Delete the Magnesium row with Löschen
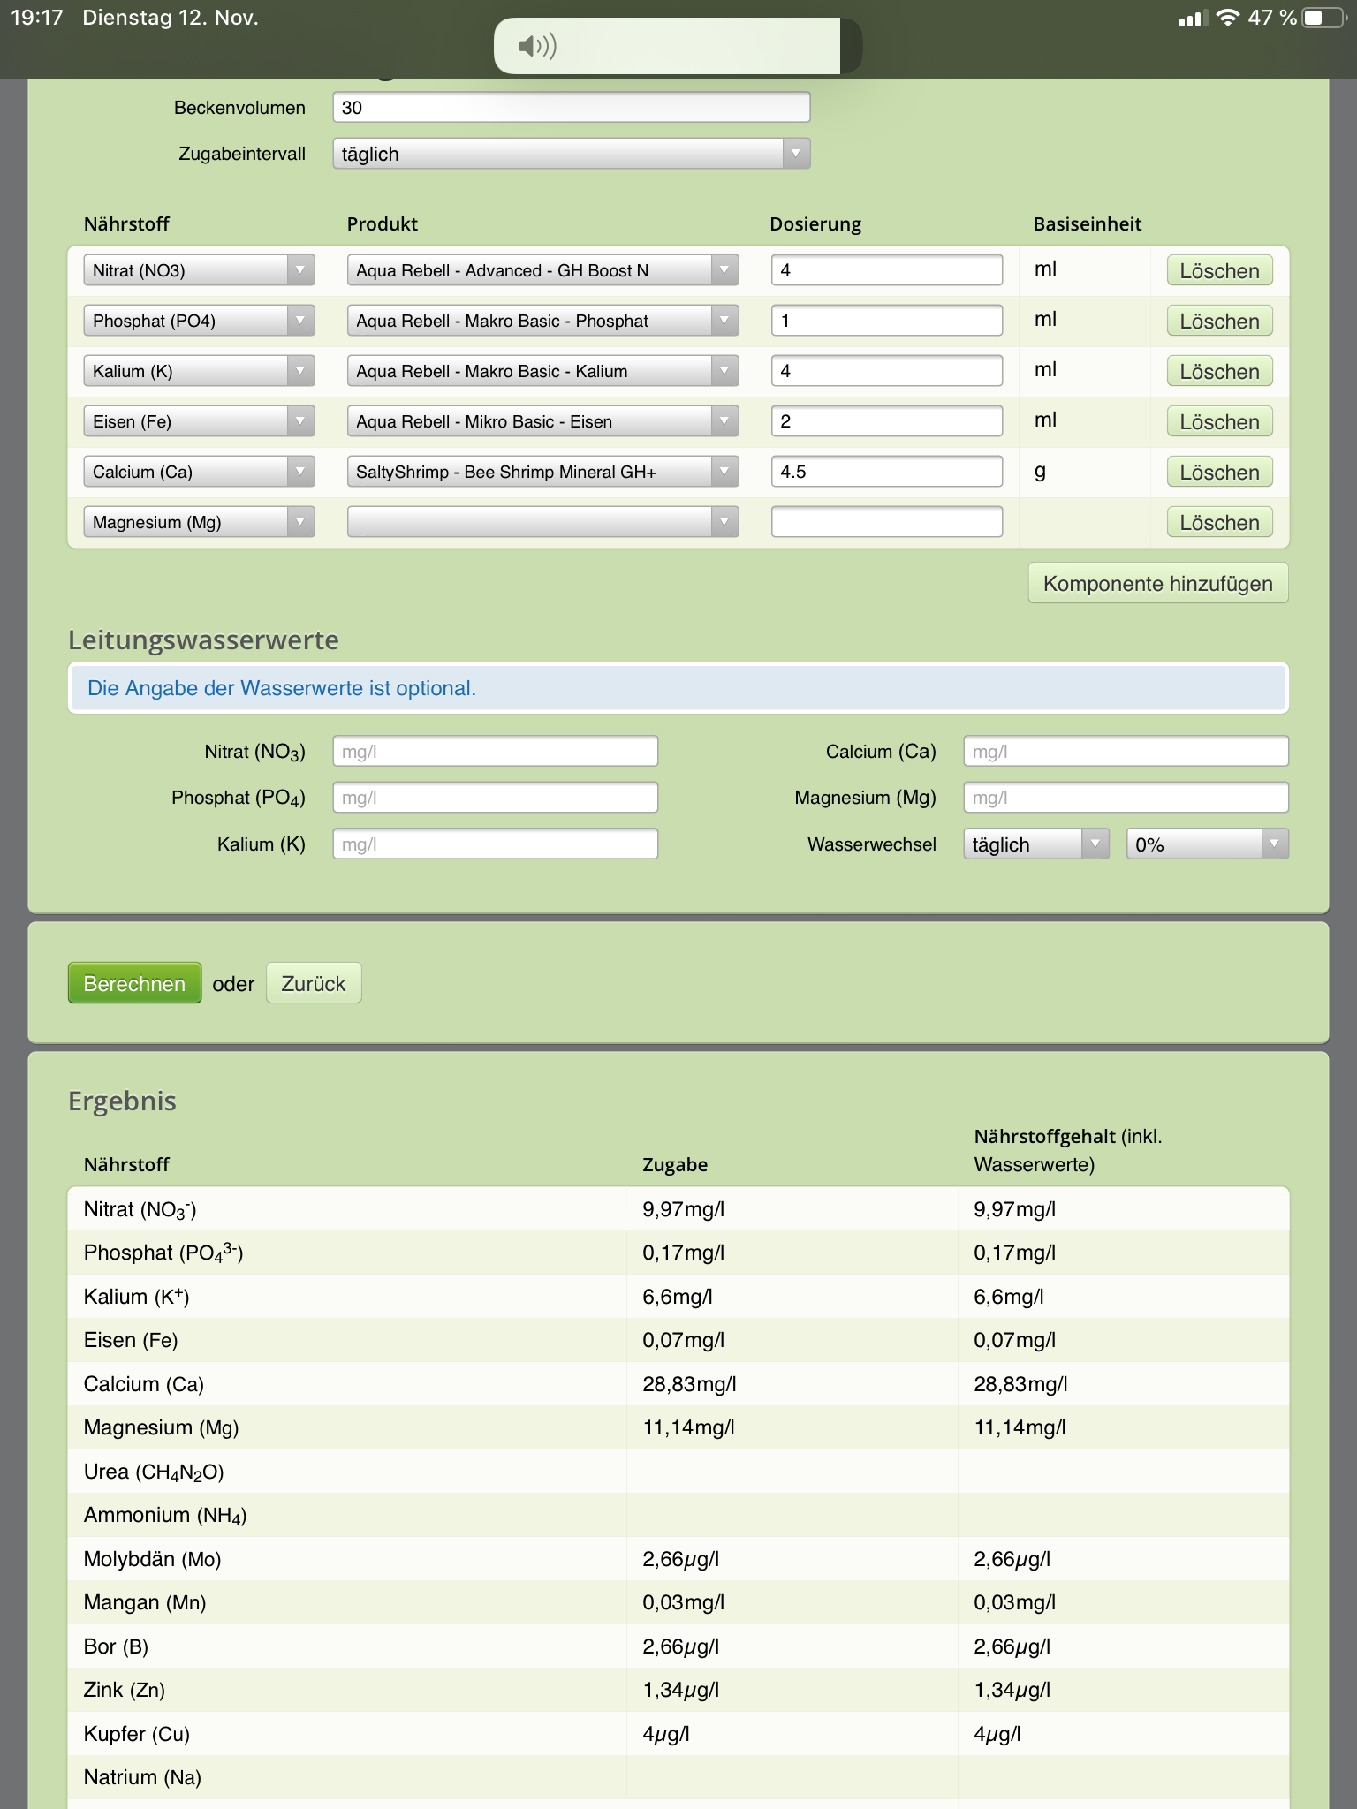Viewport: 1357px width, 1809px height. (x=1219, y=523)
